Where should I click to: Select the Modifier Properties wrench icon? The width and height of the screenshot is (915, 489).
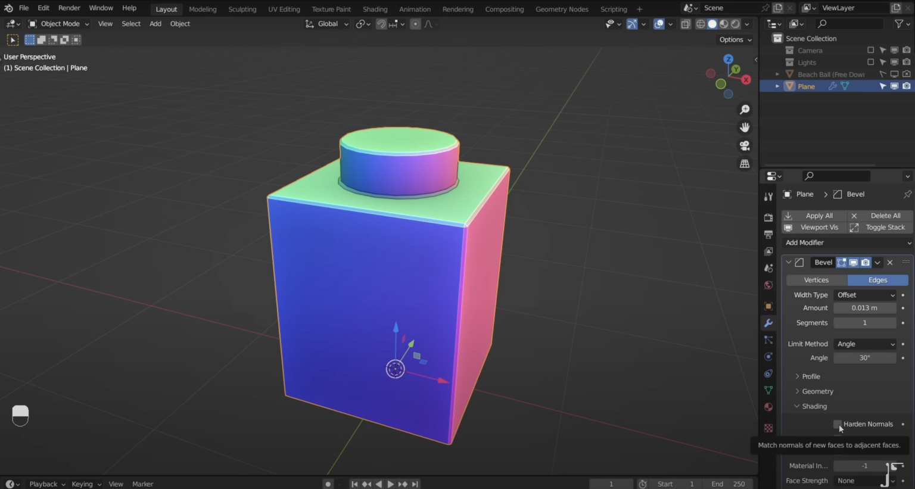[x=768, y=323]
